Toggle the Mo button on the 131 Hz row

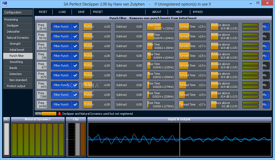(x=266, y=46)
